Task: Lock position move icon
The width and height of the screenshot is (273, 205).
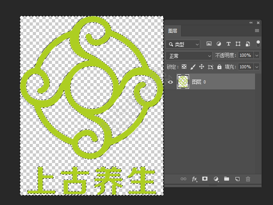Action: tap(201, 67)
